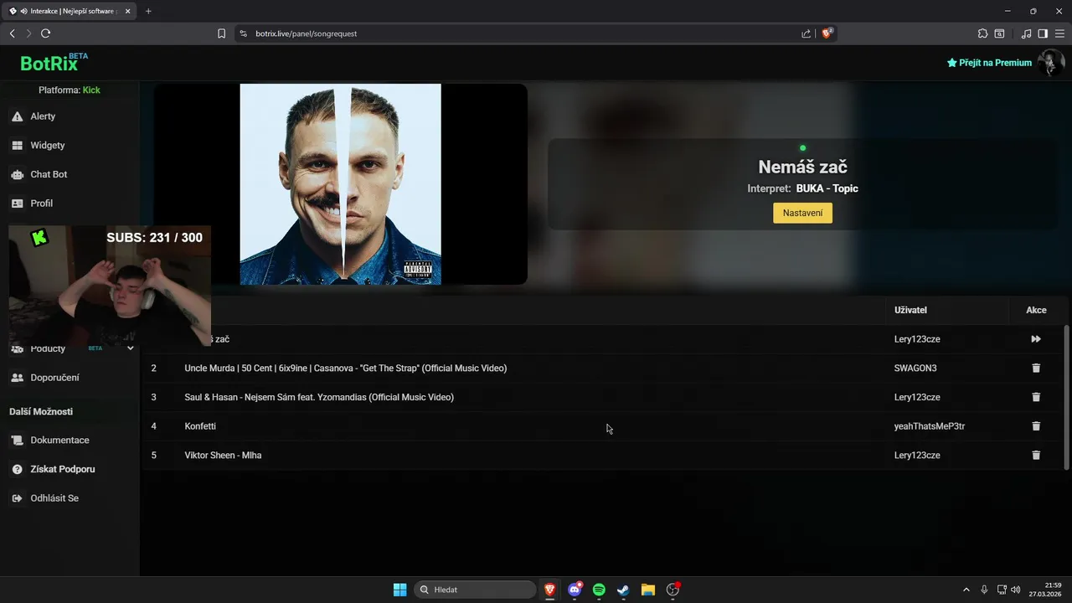Open the media control music note icon
1072x603 pixels.
(1026, 33)
